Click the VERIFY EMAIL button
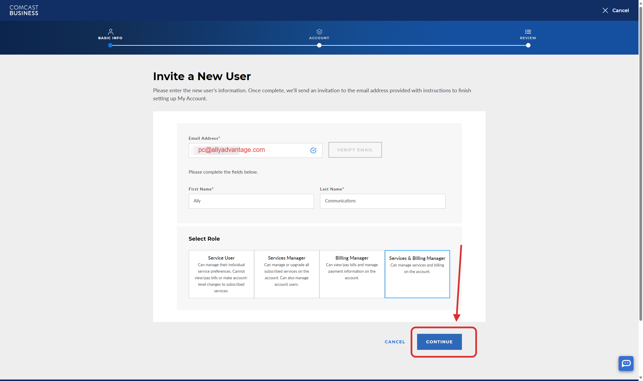Image resolution: width=643 pixels, height=381 pixels. point(355,150)
